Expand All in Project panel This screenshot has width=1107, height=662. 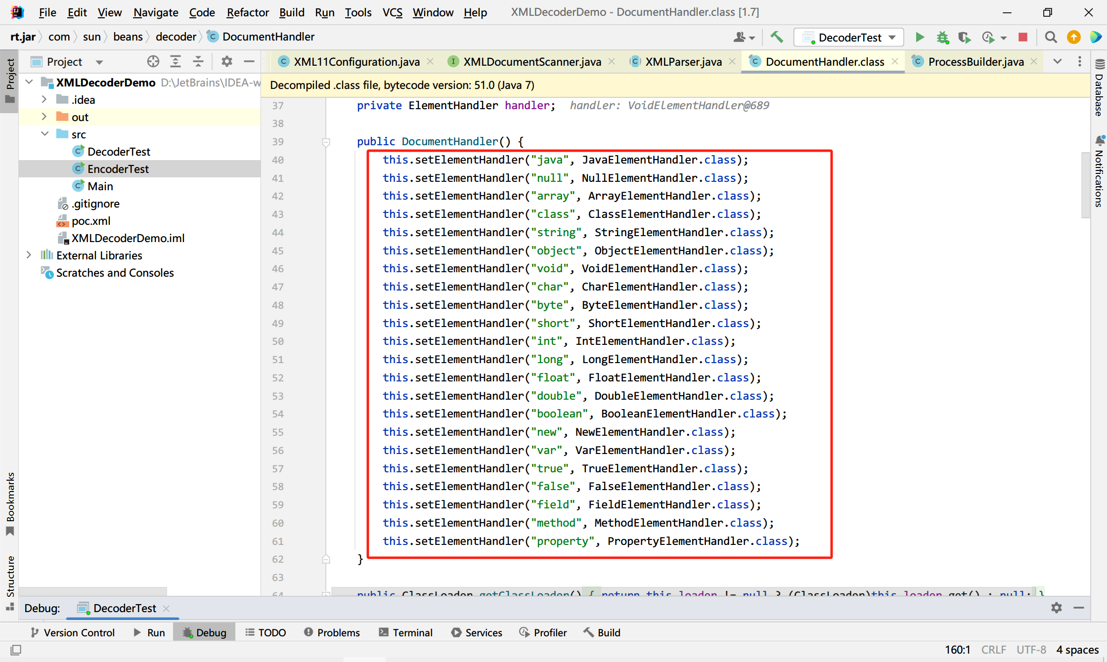coord(176,61)
